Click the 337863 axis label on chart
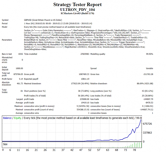The width and height of the screenshot is (166, 152). [147, 133]
